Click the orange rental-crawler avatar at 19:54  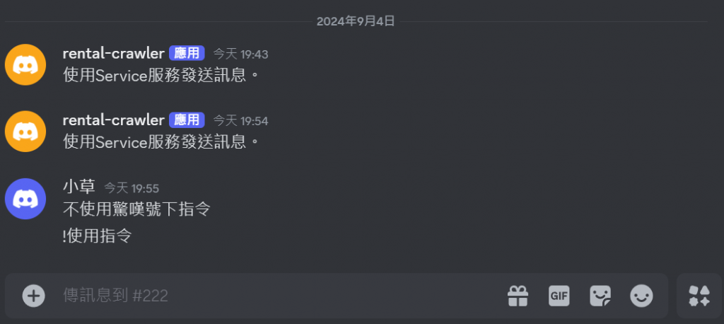[25, 132]
